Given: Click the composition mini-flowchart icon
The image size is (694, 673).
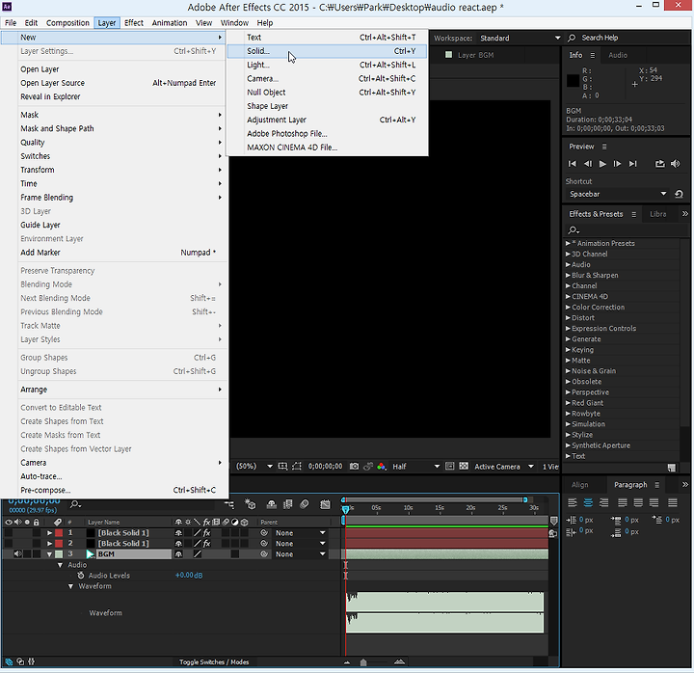Looking at the screenshot, I should click(228, 504).
